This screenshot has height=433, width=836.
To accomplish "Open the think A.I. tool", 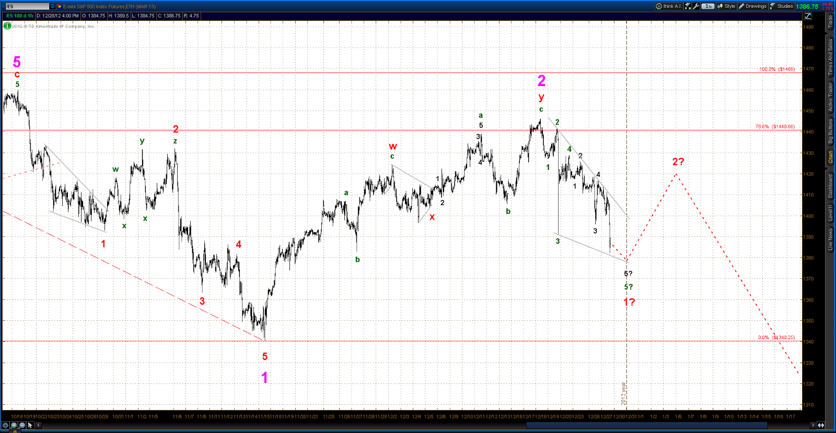I will click(x=669, y=6).
